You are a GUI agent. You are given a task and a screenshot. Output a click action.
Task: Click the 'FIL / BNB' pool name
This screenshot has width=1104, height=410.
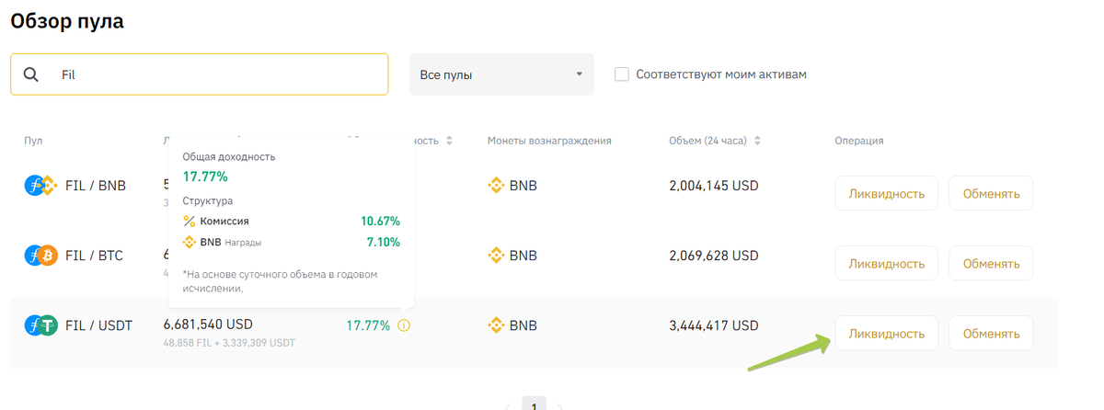pyautogui.click(x=96, y=186)
